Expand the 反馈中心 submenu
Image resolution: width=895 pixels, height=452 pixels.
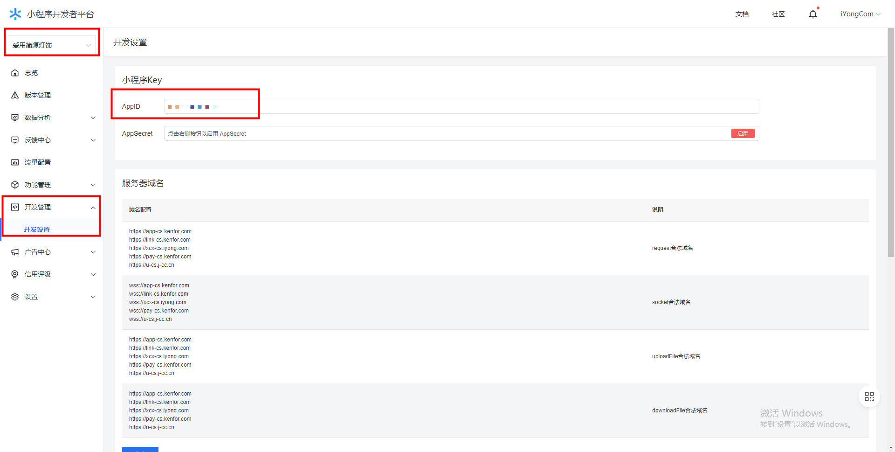pyautogui.click(x=93, y=140)
